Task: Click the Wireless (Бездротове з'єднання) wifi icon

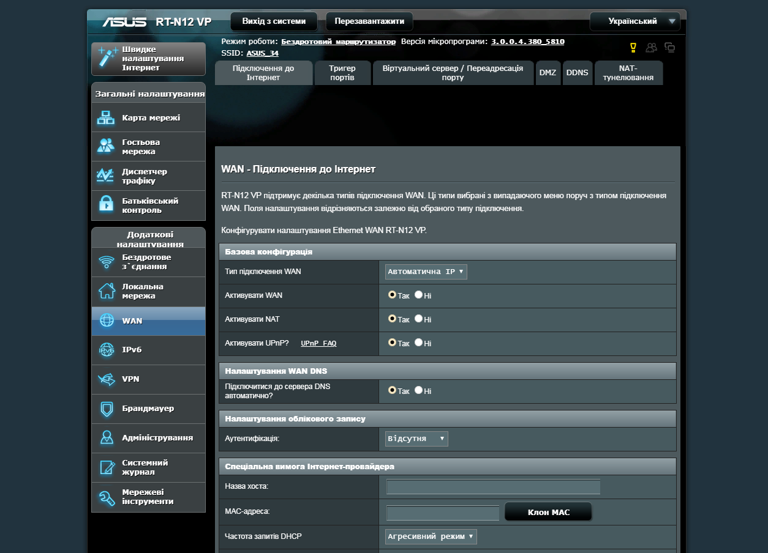Action: click(107, 262)
